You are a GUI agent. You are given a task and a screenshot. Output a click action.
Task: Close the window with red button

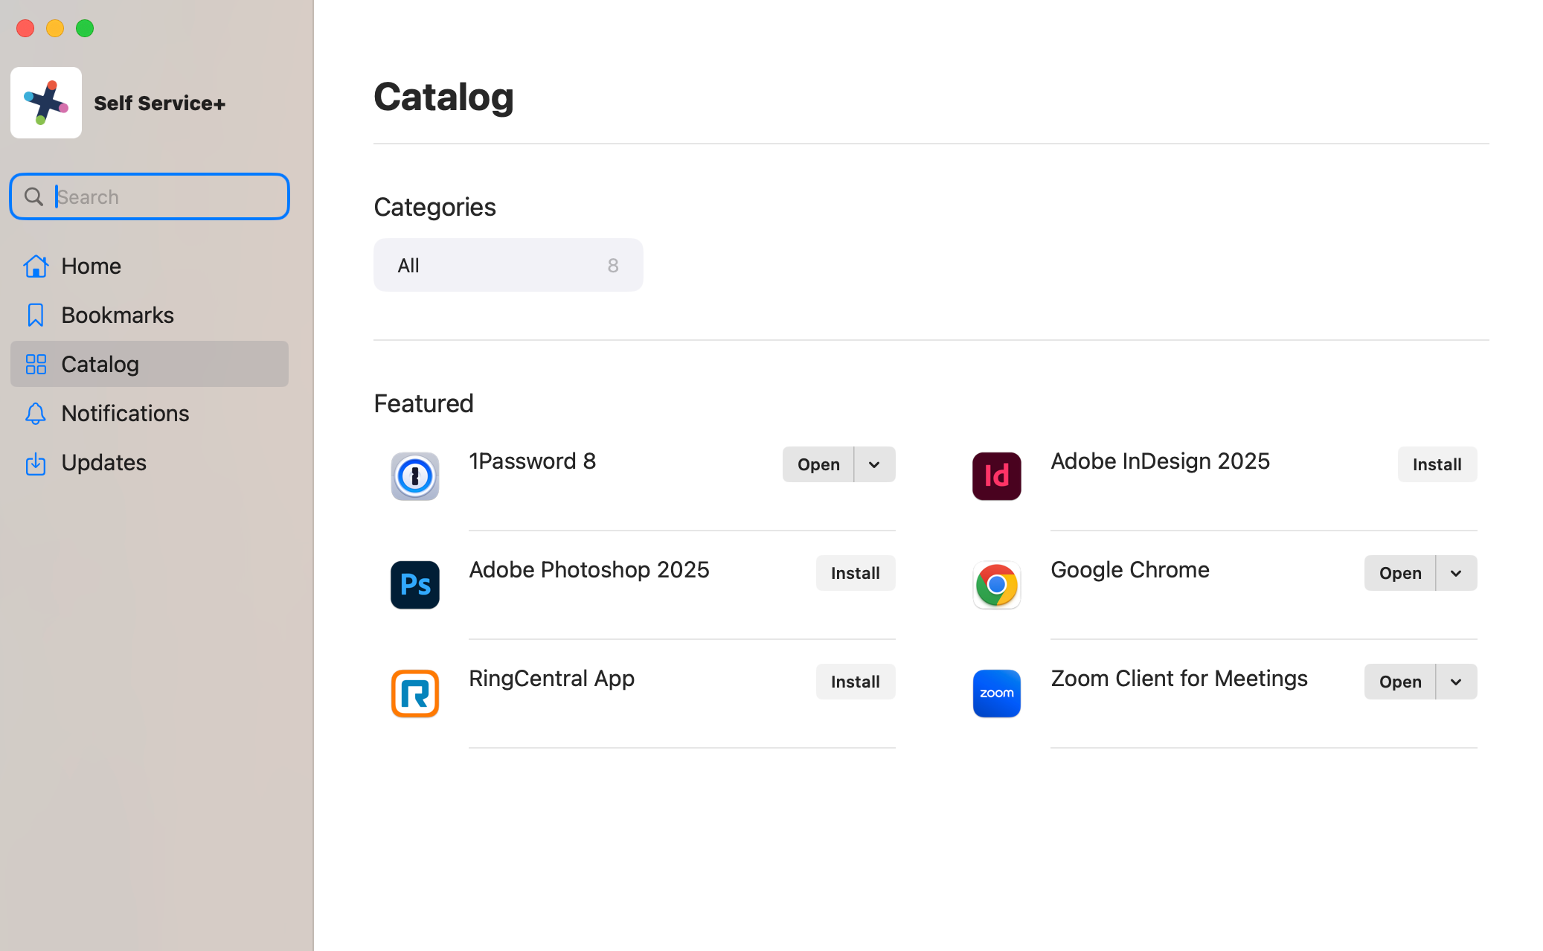tap(25, 28)
